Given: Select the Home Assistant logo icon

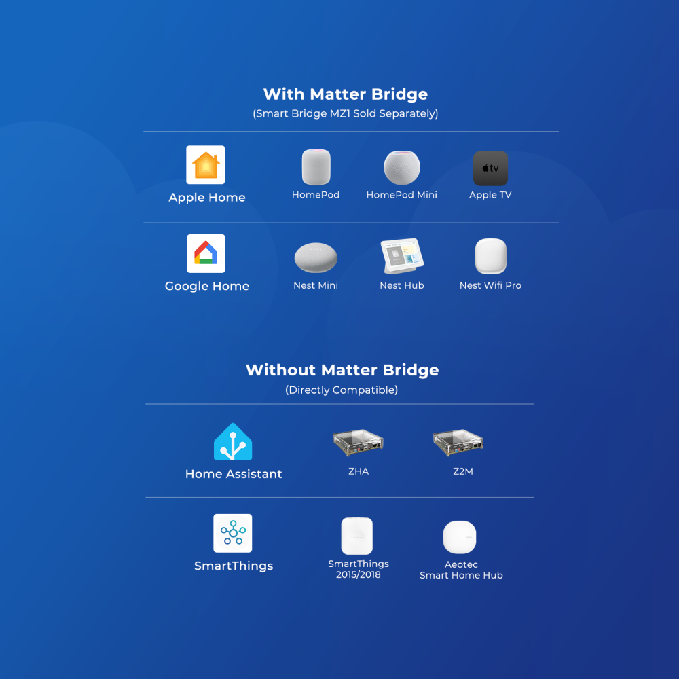Looking at the screenshot, I should (233, 442).
